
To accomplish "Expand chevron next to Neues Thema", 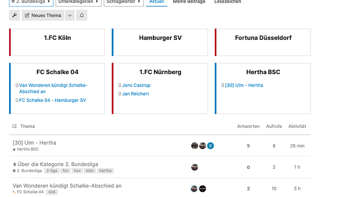I will click(70, 15).
